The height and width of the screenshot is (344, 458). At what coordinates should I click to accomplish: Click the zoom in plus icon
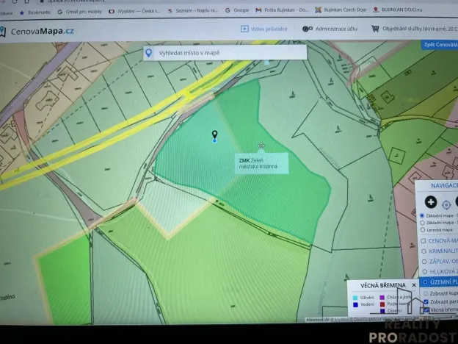[x=431, y=202]
